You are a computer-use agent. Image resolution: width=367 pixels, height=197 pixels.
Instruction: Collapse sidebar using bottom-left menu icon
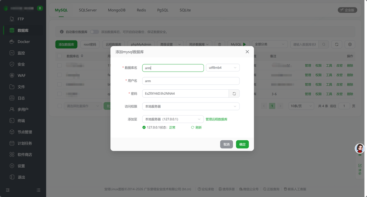click(8, 190)
